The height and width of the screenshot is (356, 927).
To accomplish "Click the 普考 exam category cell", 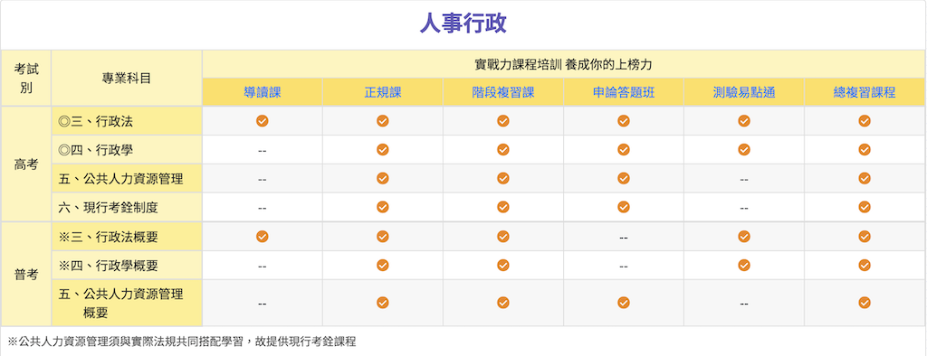I will click(26, 275).
